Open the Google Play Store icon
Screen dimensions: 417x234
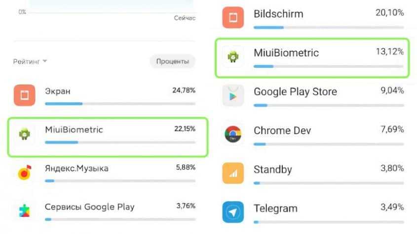(233, 96)
